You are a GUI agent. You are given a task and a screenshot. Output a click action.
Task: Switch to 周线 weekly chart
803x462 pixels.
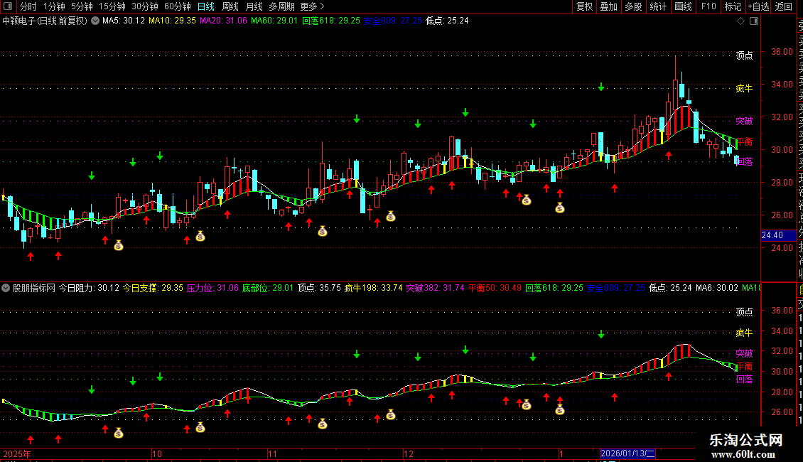[230, 6]
